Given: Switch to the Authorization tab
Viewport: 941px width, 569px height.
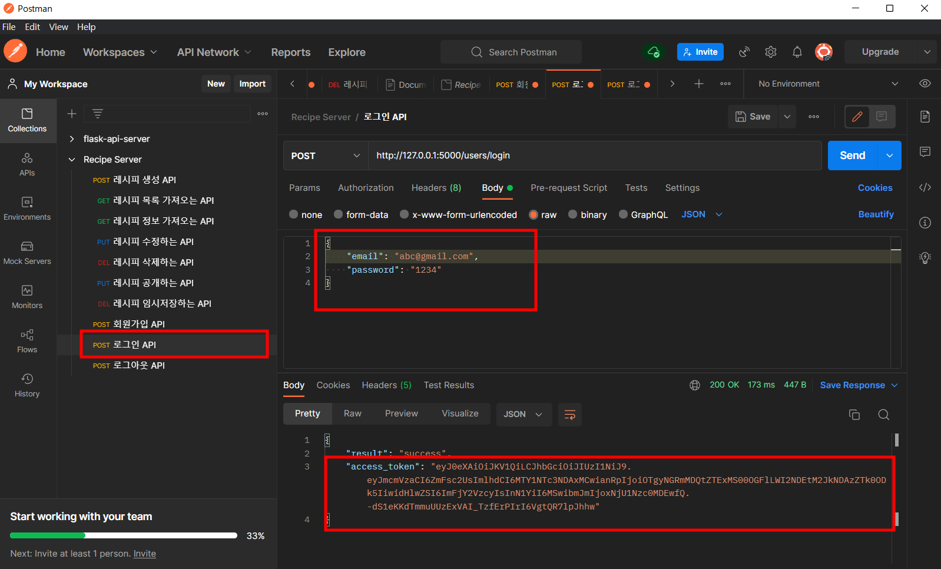Looking at the screenshot, I should (366, 188).
